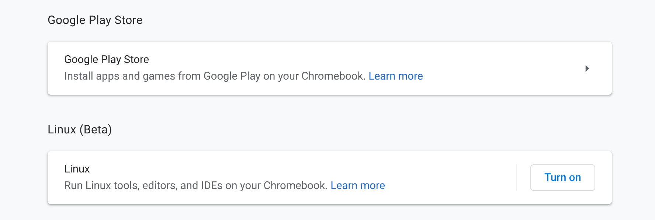This screenshot has height=220, width=655.
Task: Click the words Google Play in the description
Action: [232, 76]
